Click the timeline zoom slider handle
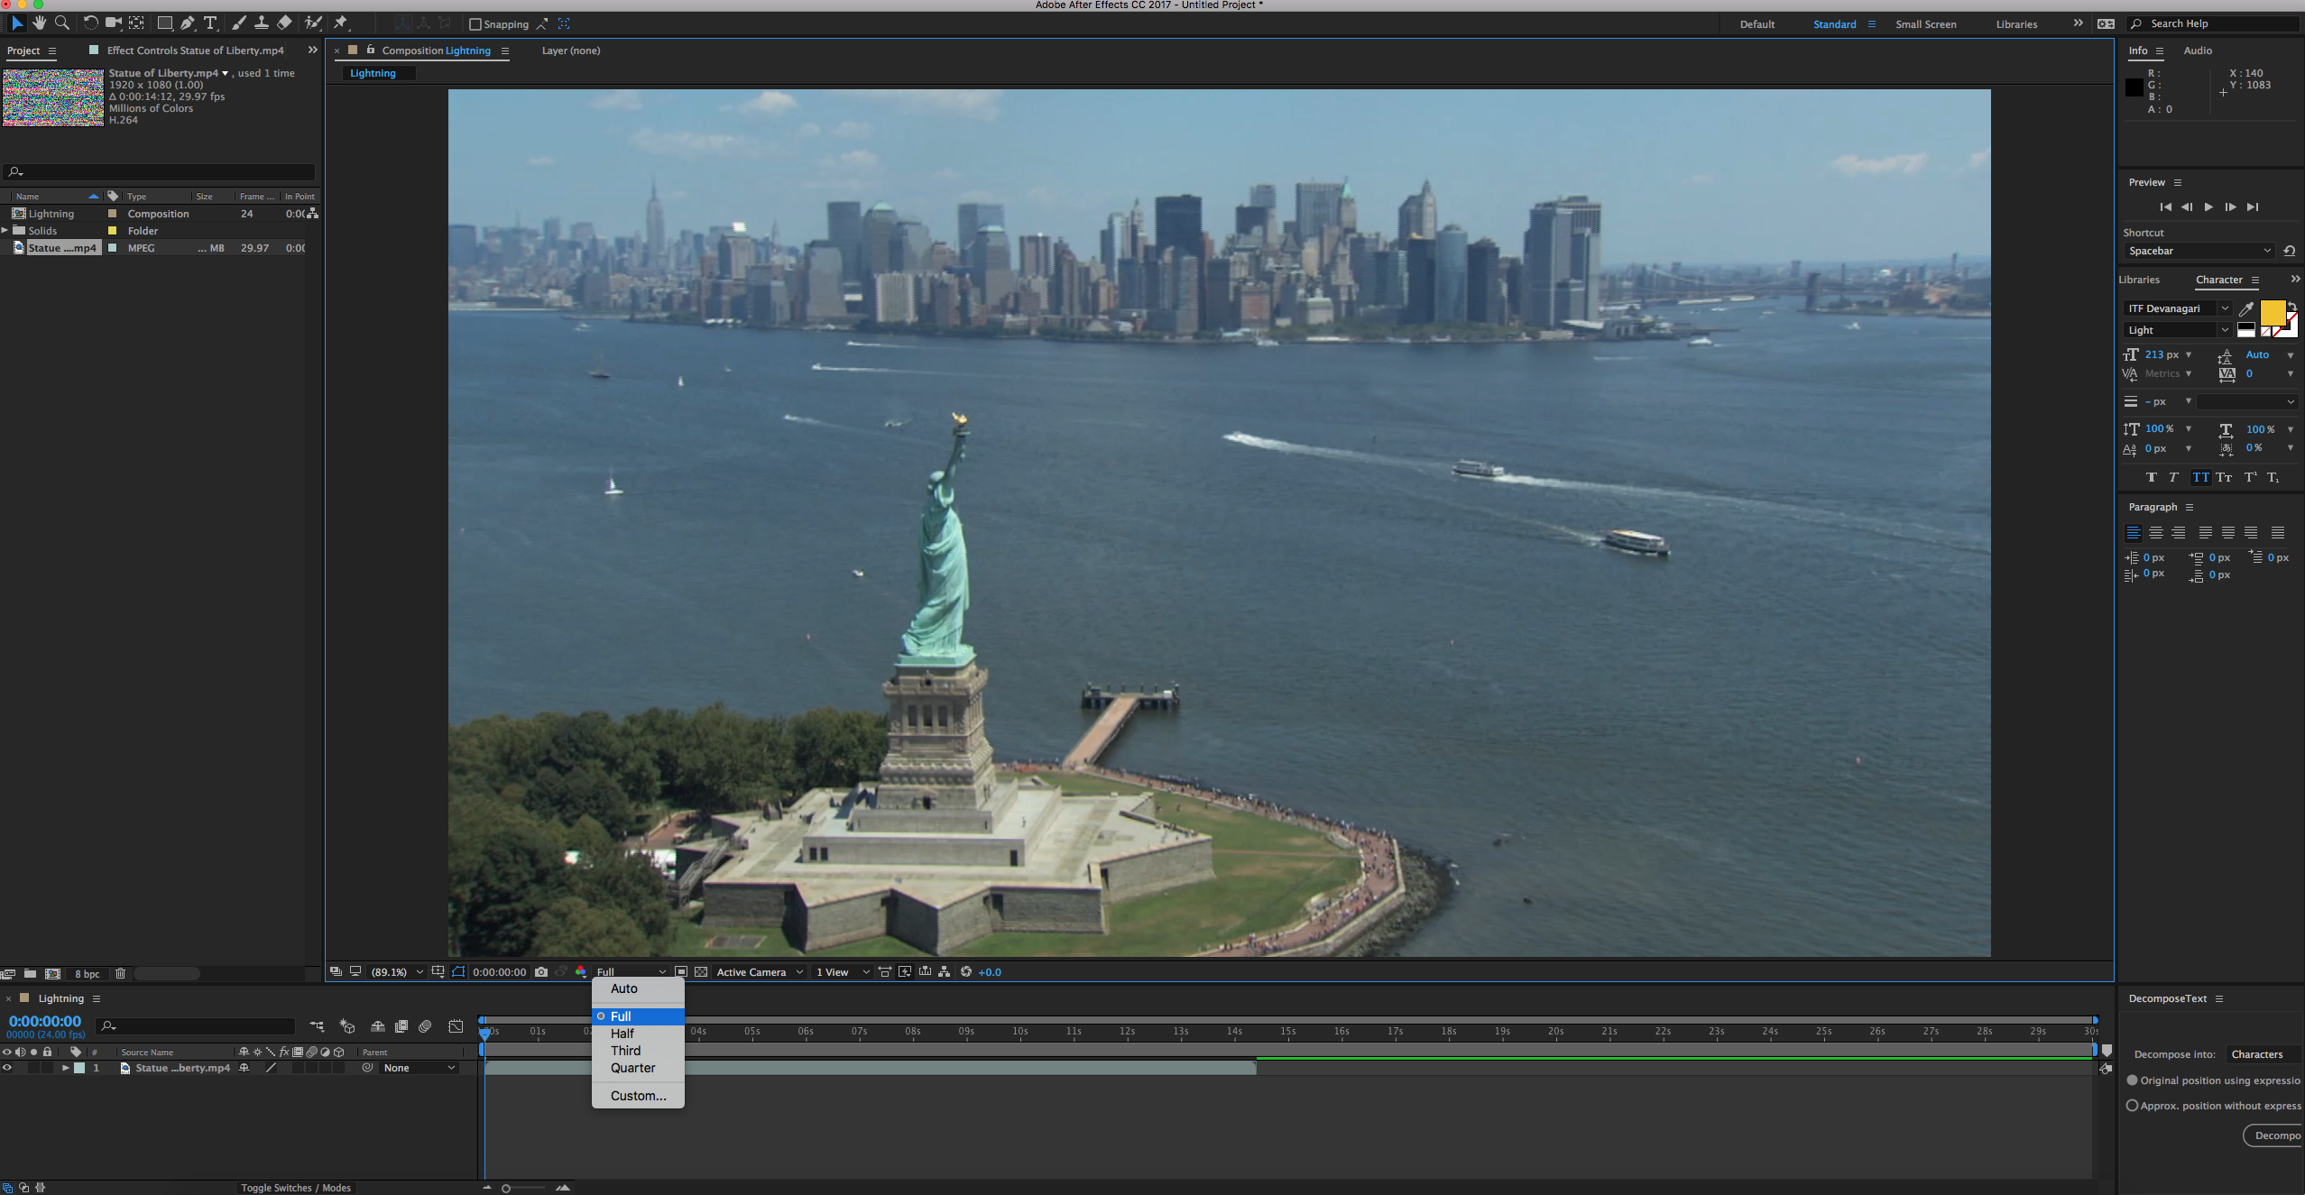Image resolution: width=2305 pixels, height=1195 pixels. point(506,1188)
